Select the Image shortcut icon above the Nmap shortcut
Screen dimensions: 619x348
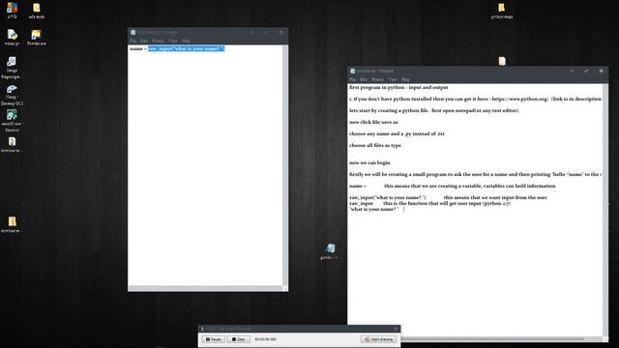point(12,61)
